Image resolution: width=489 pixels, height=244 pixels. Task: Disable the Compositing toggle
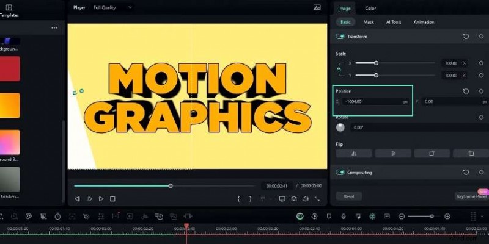point(340,173)
